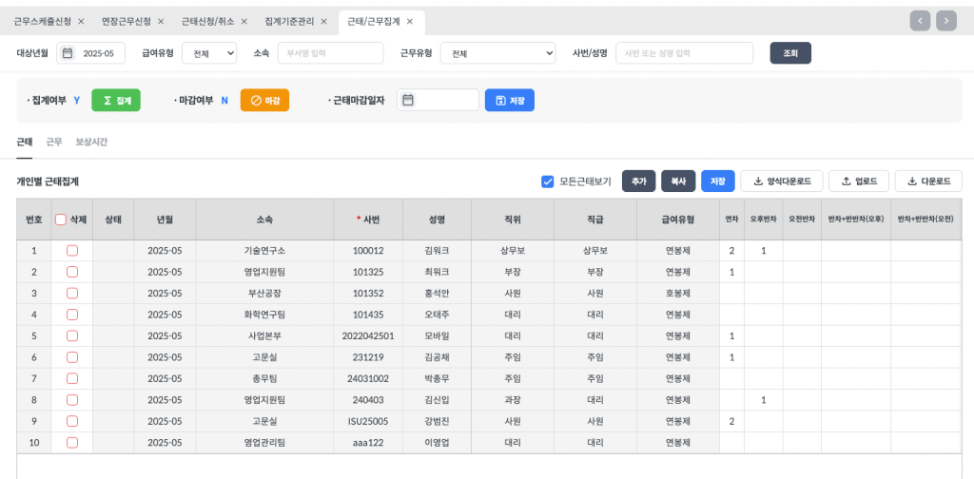
Task: Check delete box for 김공채 row
Action: click(72, 356)
